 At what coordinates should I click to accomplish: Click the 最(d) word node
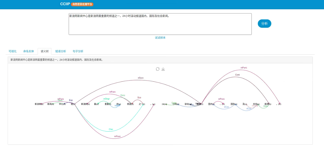click(96, 104)
